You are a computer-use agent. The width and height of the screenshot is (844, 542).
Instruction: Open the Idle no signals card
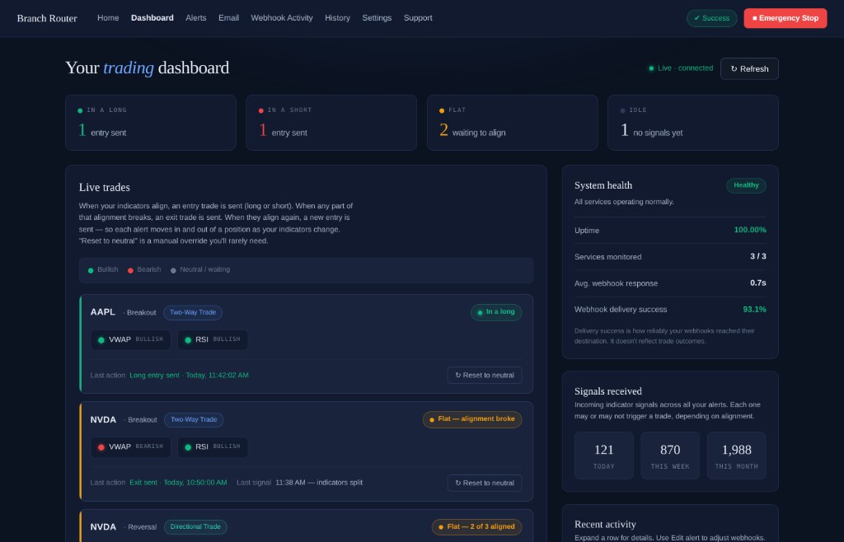(x=692, y=123)
